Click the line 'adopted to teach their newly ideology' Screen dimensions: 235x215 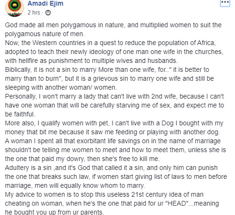(114, 52)
